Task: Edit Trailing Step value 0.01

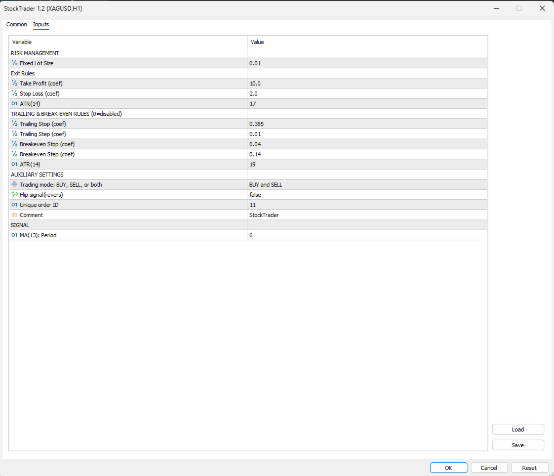Action: click(x=368, y=134)
